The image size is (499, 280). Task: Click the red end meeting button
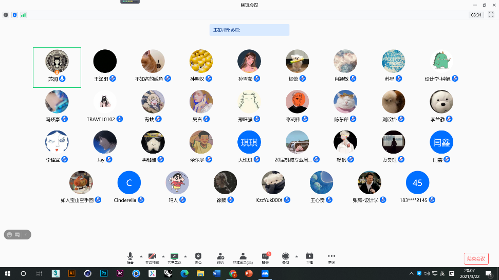click(475, 258)
